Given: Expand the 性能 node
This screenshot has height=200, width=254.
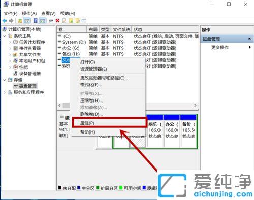Looking at the screenshot, I should click(10, 67).
